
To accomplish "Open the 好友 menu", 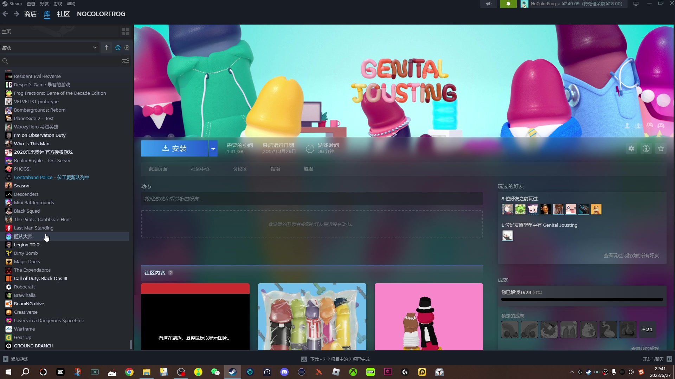I will [44, 4].
